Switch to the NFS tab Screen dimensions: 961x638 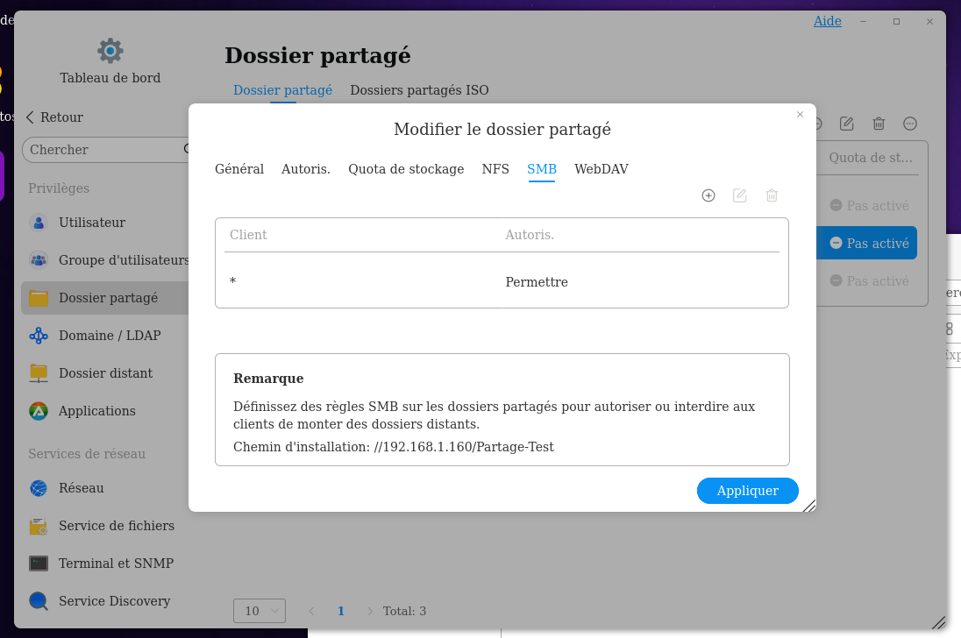tap(495, 169)
